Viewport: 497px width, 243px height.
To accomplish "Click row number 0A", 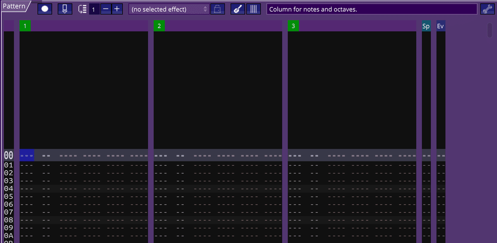I will pos(9,236).
